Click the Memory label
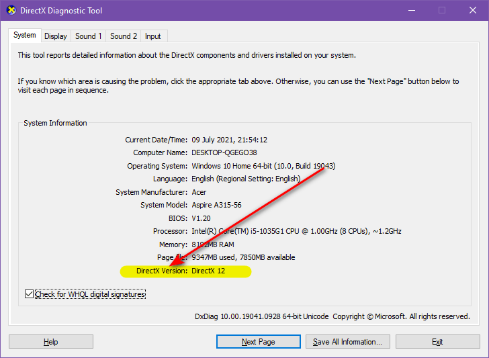489x358 pixels. click(173, 244)
